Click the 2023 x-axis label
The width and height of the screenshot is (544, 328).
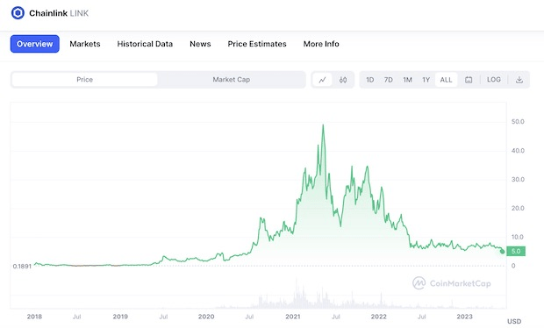click(x=464, y=317)
